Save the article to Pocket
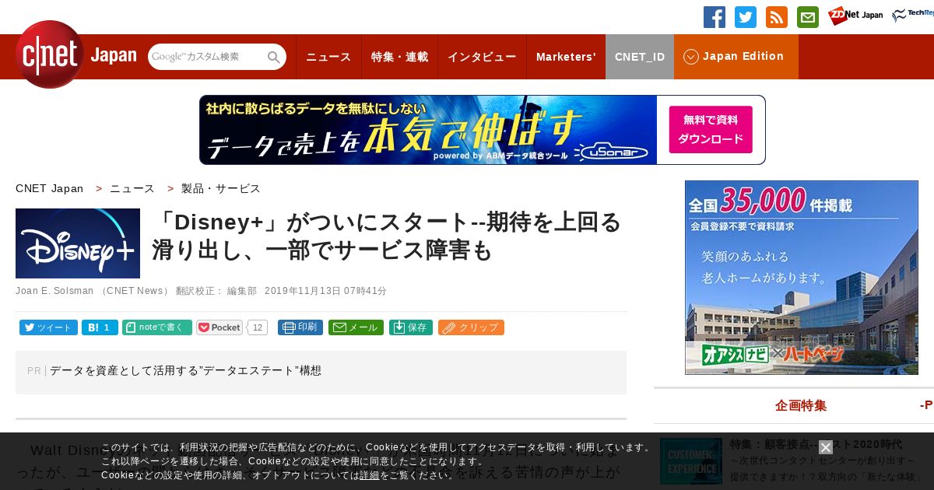The image size is (934, 490). coord(219,327)
